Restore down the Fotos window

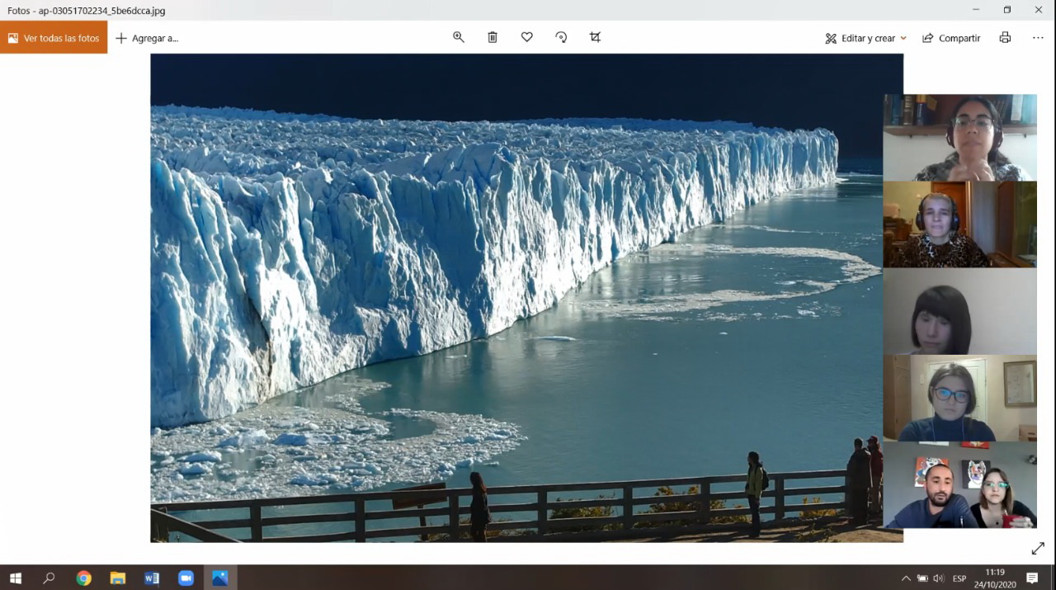(1007, 10)
